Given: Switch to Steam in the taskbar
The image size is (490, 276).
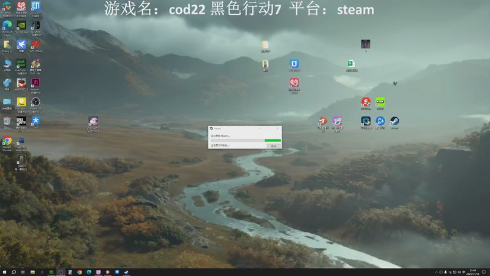Looking at the screenshot, I should coord(126,272).
